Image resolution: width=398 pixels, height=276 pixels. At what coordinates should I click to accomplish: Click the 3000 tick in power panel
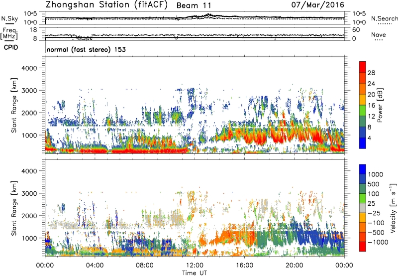[x=29, y=91]
